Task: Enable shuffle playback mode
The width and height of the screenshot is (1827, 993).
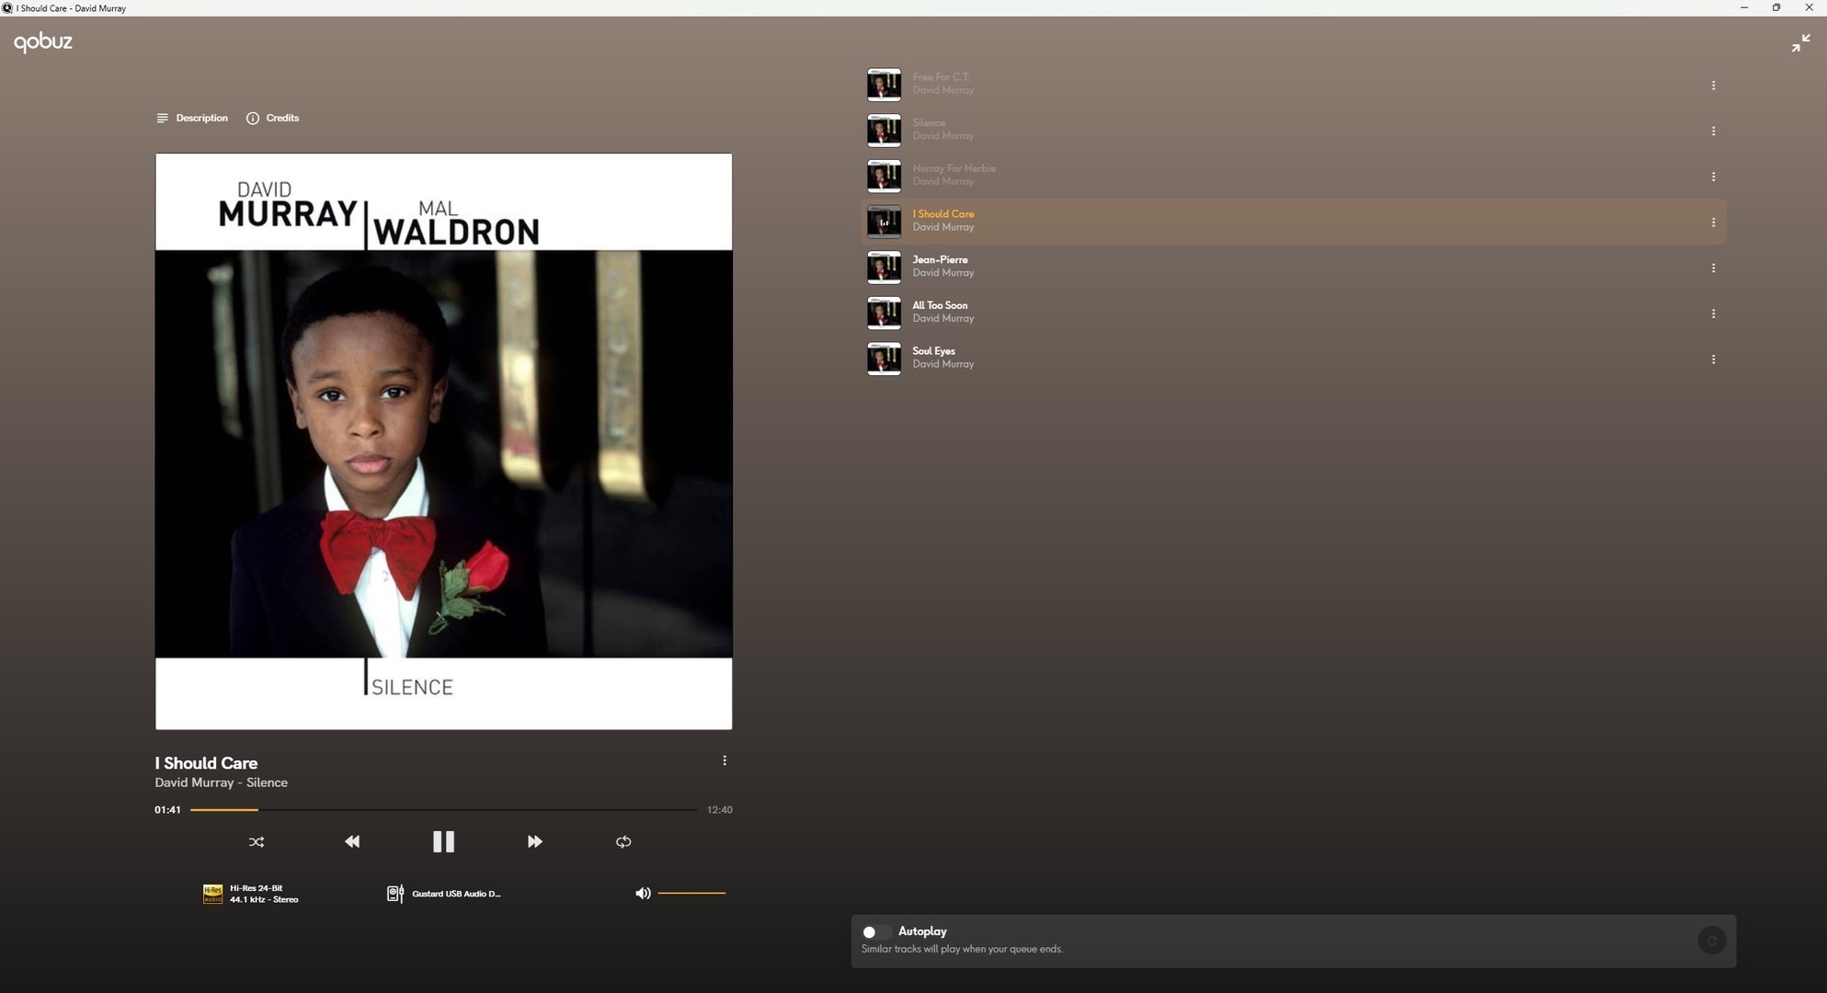Action: click(257, 841)
